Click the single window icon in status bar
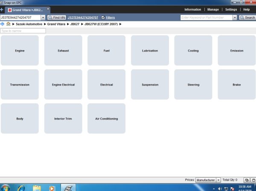 pos(253,180)
